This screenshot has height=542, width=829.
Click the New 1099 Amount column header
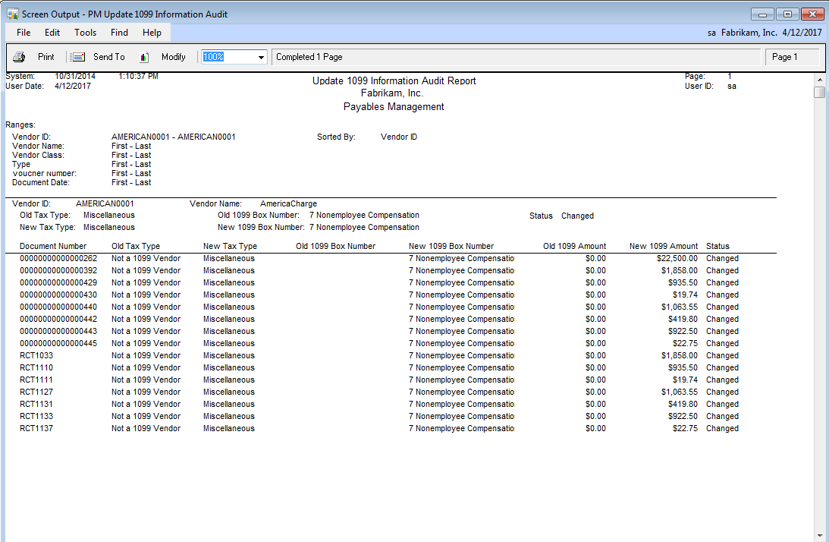click(664, 246)
